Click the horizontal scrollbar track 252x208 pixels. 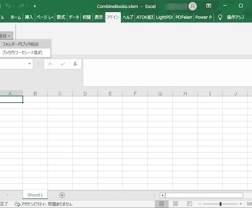204,195
